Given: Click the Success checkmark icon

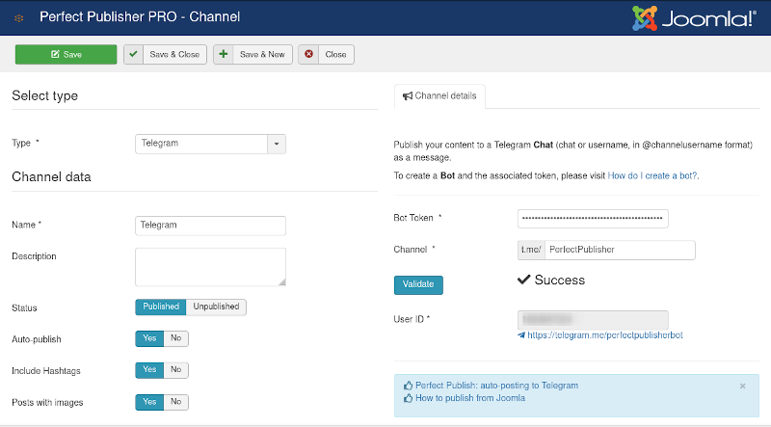Looking at the screenshot, I should coord(523,280).
